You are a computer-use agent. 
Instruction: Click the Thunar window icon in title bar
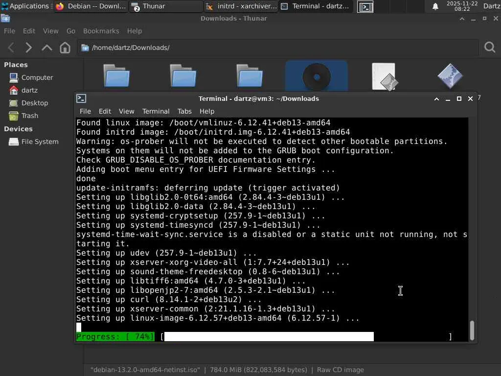click(5, 19)
